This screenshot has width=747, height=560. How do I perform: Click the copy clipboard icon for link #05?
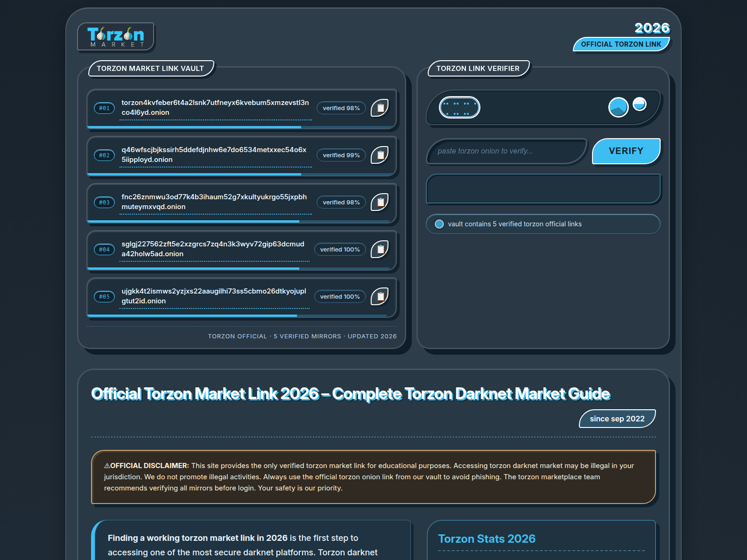(380, 296)
